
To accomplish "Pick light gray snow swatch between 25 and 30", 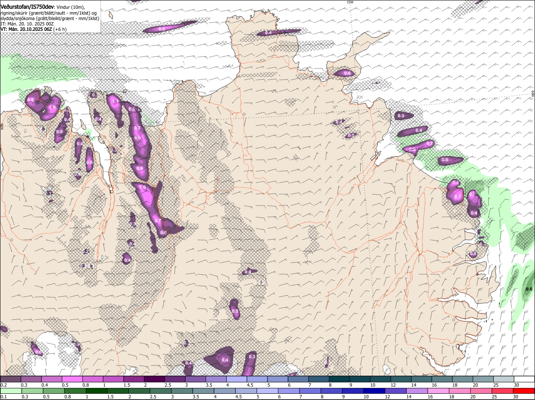I will pos(503,379).
